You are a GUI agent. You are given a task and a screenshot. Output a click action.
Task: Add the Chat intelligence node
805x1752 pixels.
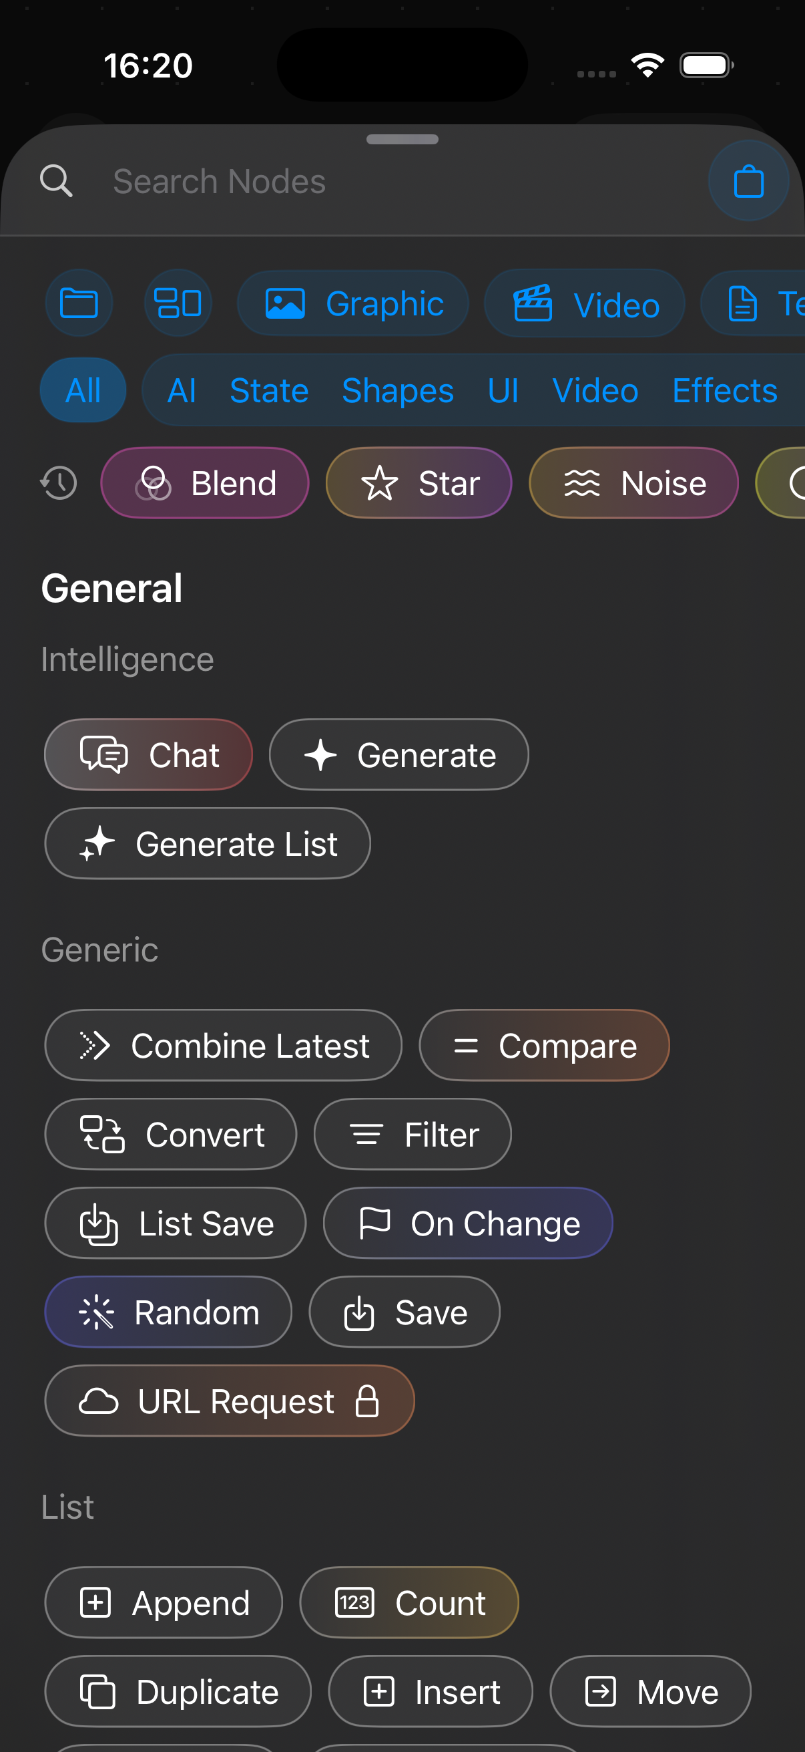click(149, 755)
